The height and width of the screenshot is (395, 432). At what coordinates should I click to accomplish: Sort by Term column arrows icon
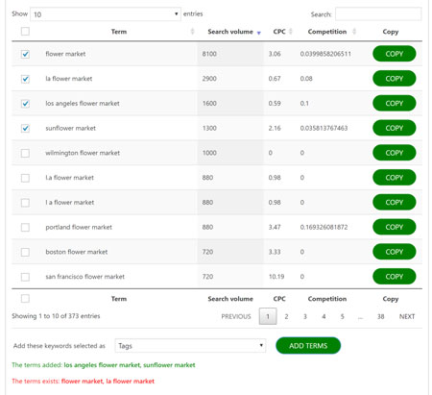pos(192,32)
